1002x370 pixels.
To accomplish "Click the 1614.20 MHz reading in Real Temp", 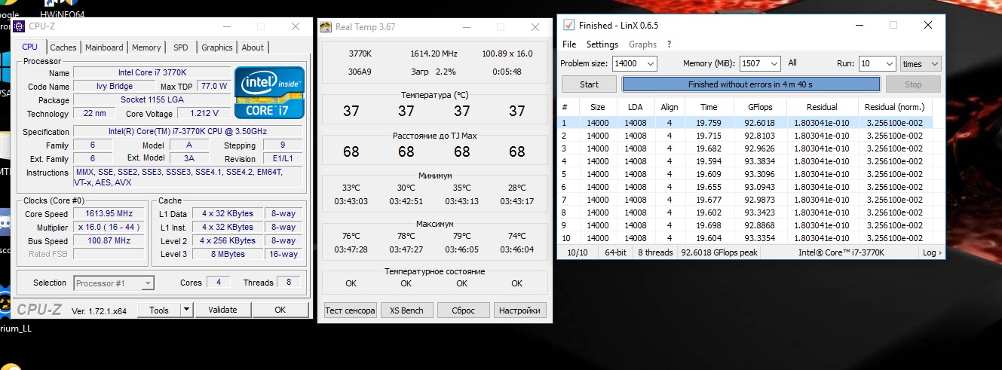I will pyautogui.click(x=434, y=54).
